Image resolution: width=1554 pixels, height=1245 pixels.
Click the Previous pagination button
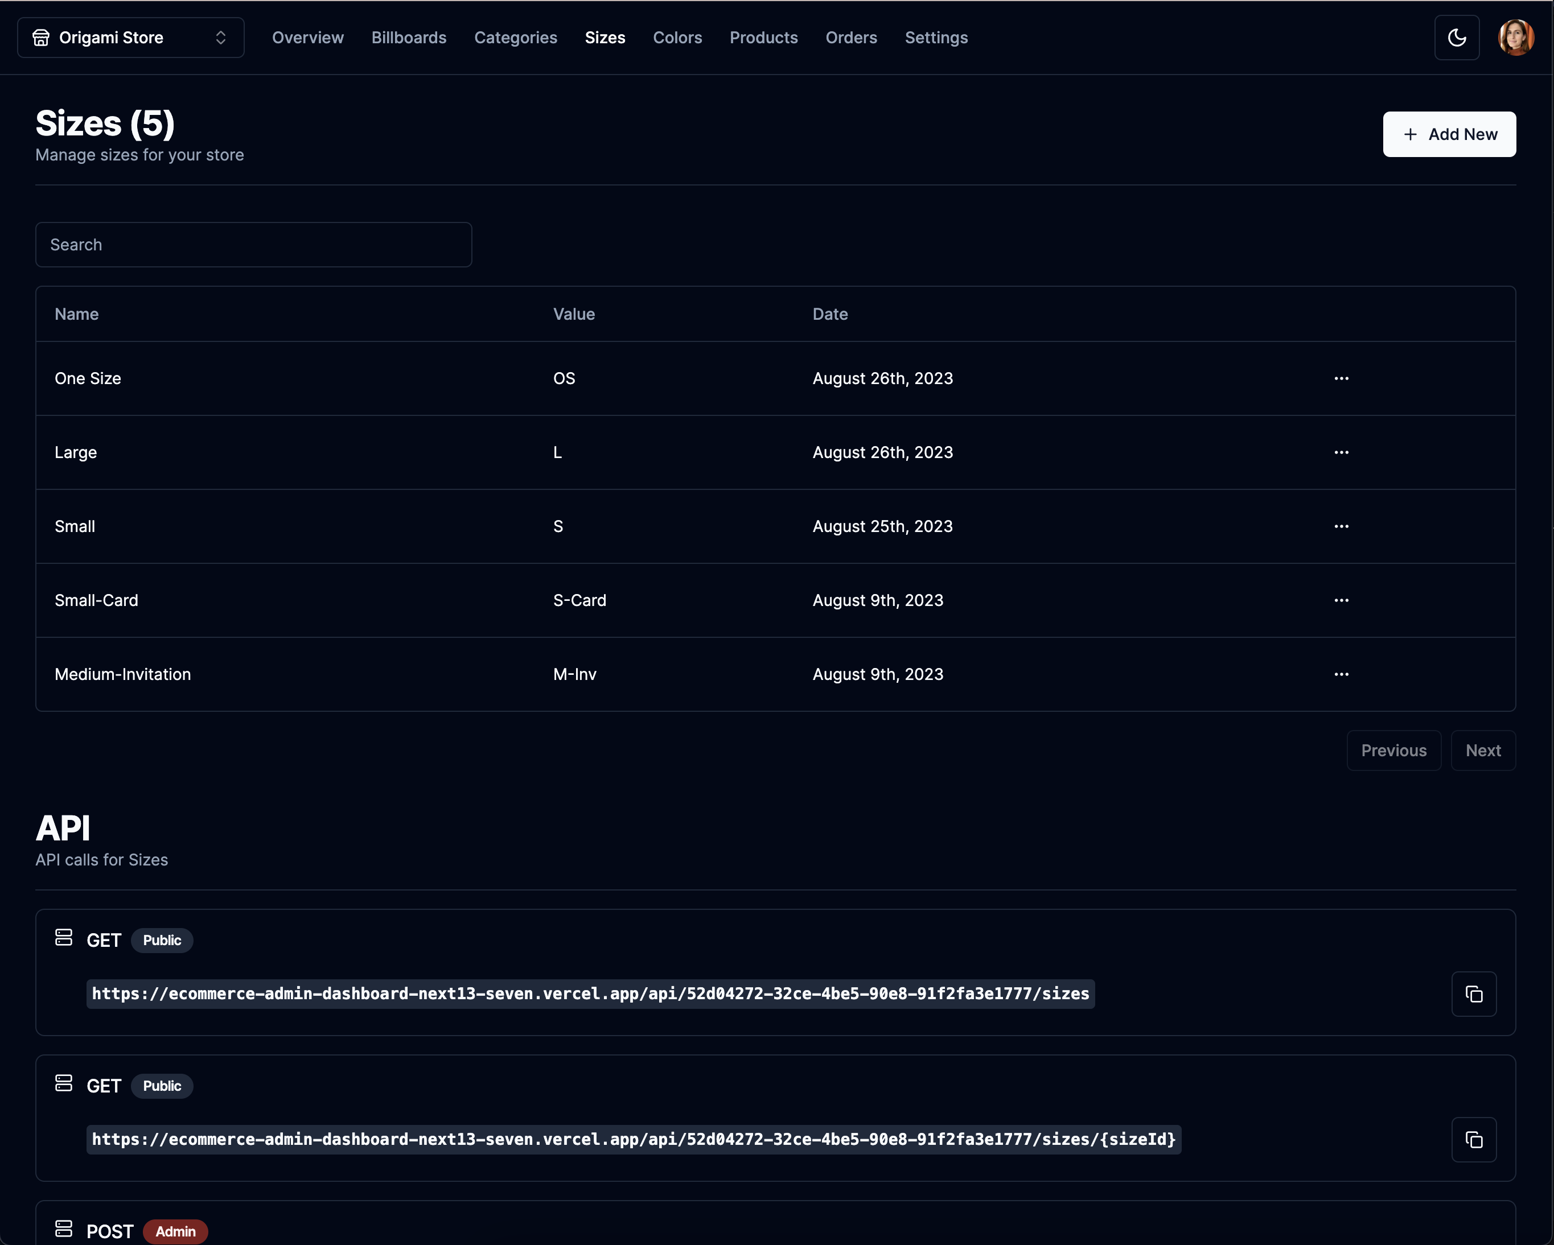tap(1393, 750)
